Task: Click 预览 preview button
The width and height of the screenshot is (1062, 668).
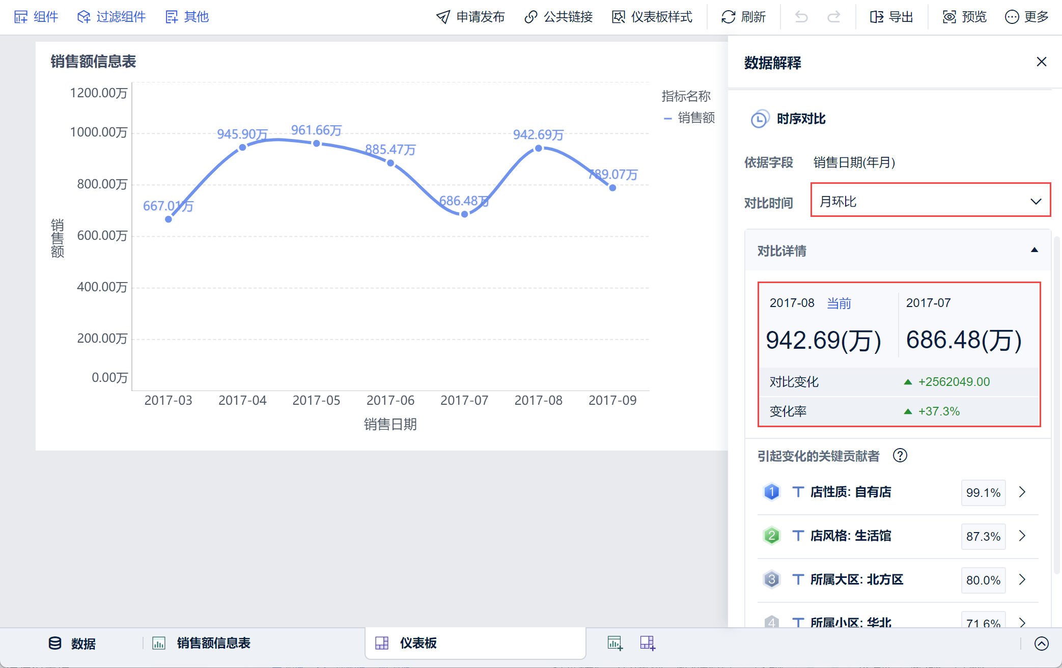Action: point(965,17)
